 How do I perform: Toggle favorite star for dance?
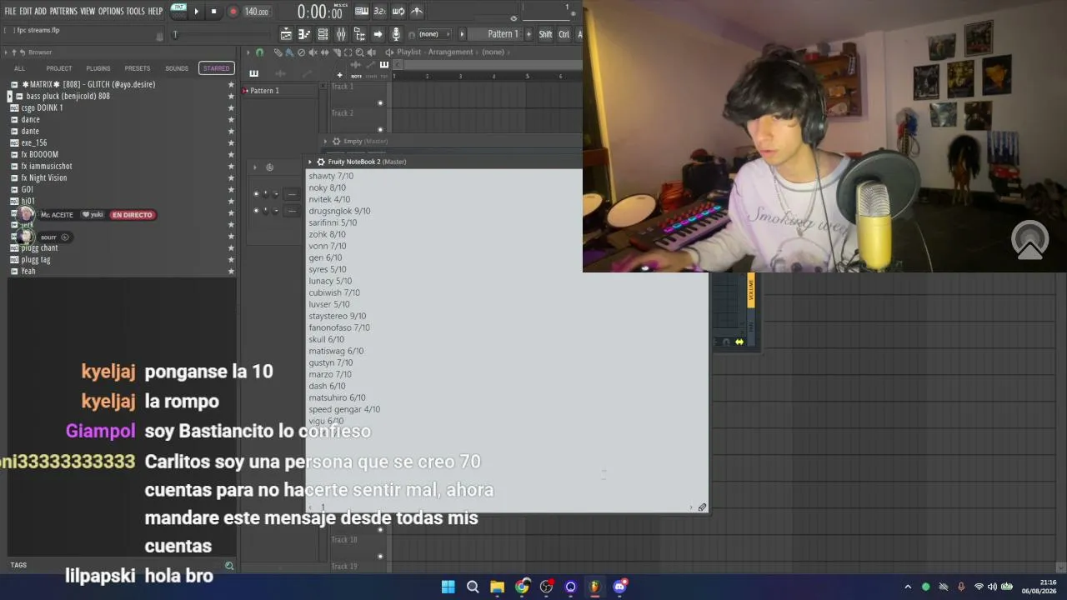(x=231, y=119)
